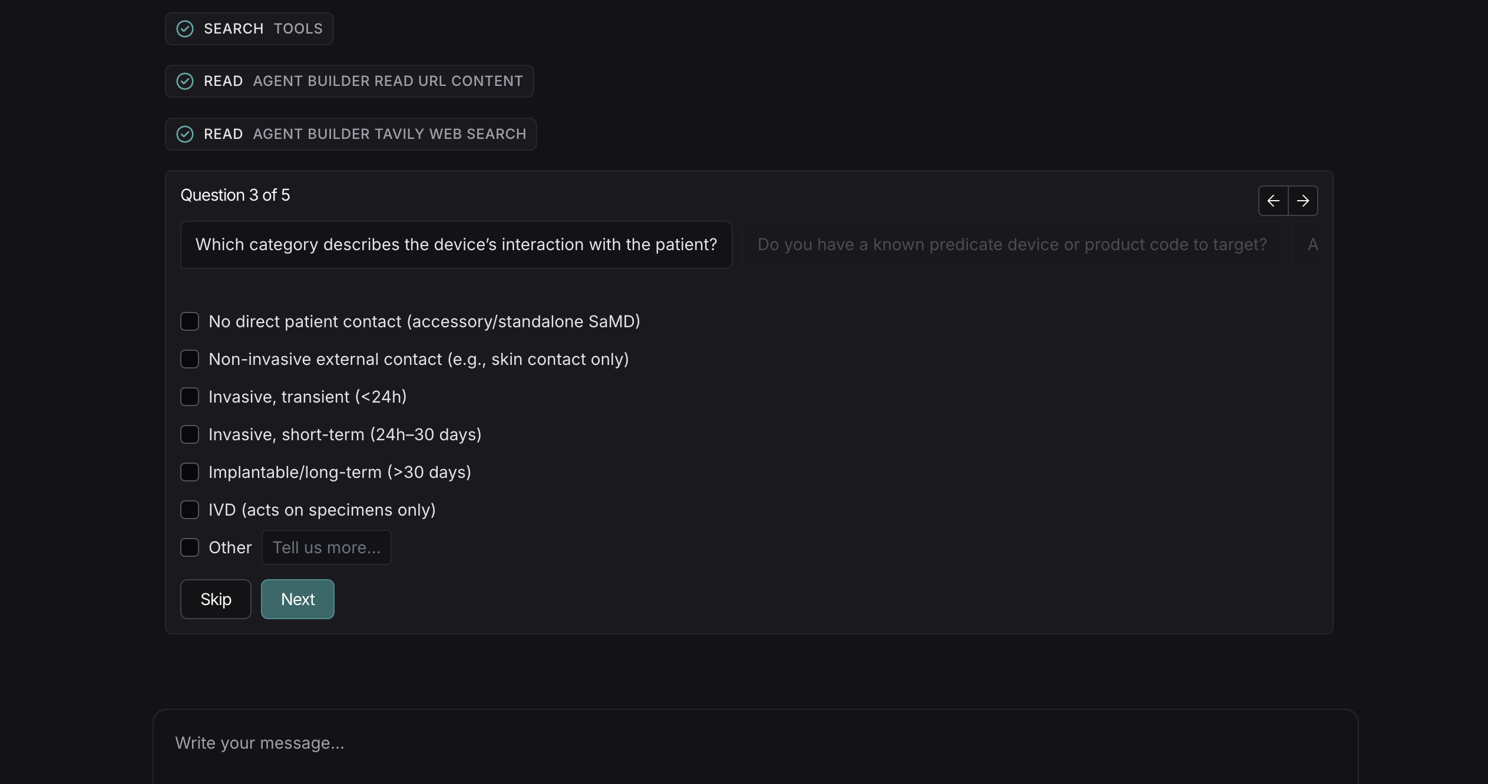
Task: Click the next question arrow icon
Action: 1302,201
